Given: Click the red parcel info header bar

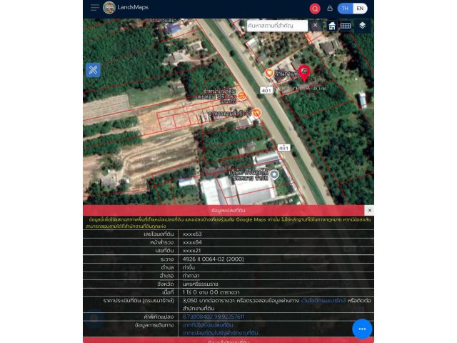Looking at the screenshot, I should tap(224, 210).
